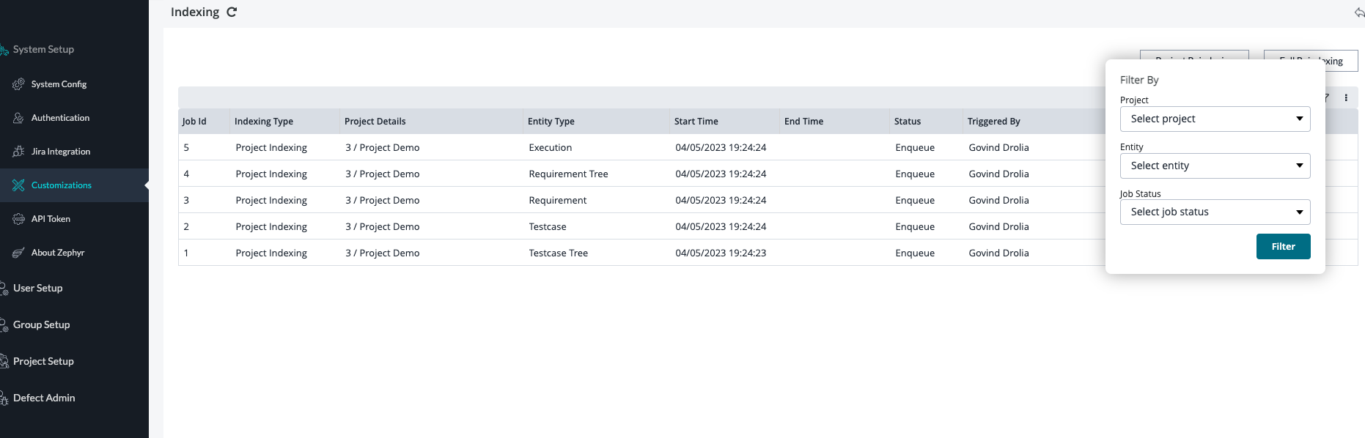This screenshot has height=438, width=1365.
Task: Click the Customizations crossed-tools icon
Action: pyautogui.click(x=18, y=185)
